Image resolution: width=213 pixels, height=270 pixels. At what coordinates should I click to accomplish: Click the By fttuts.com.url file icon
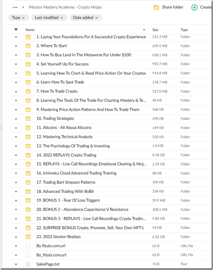tap(28, 246)
